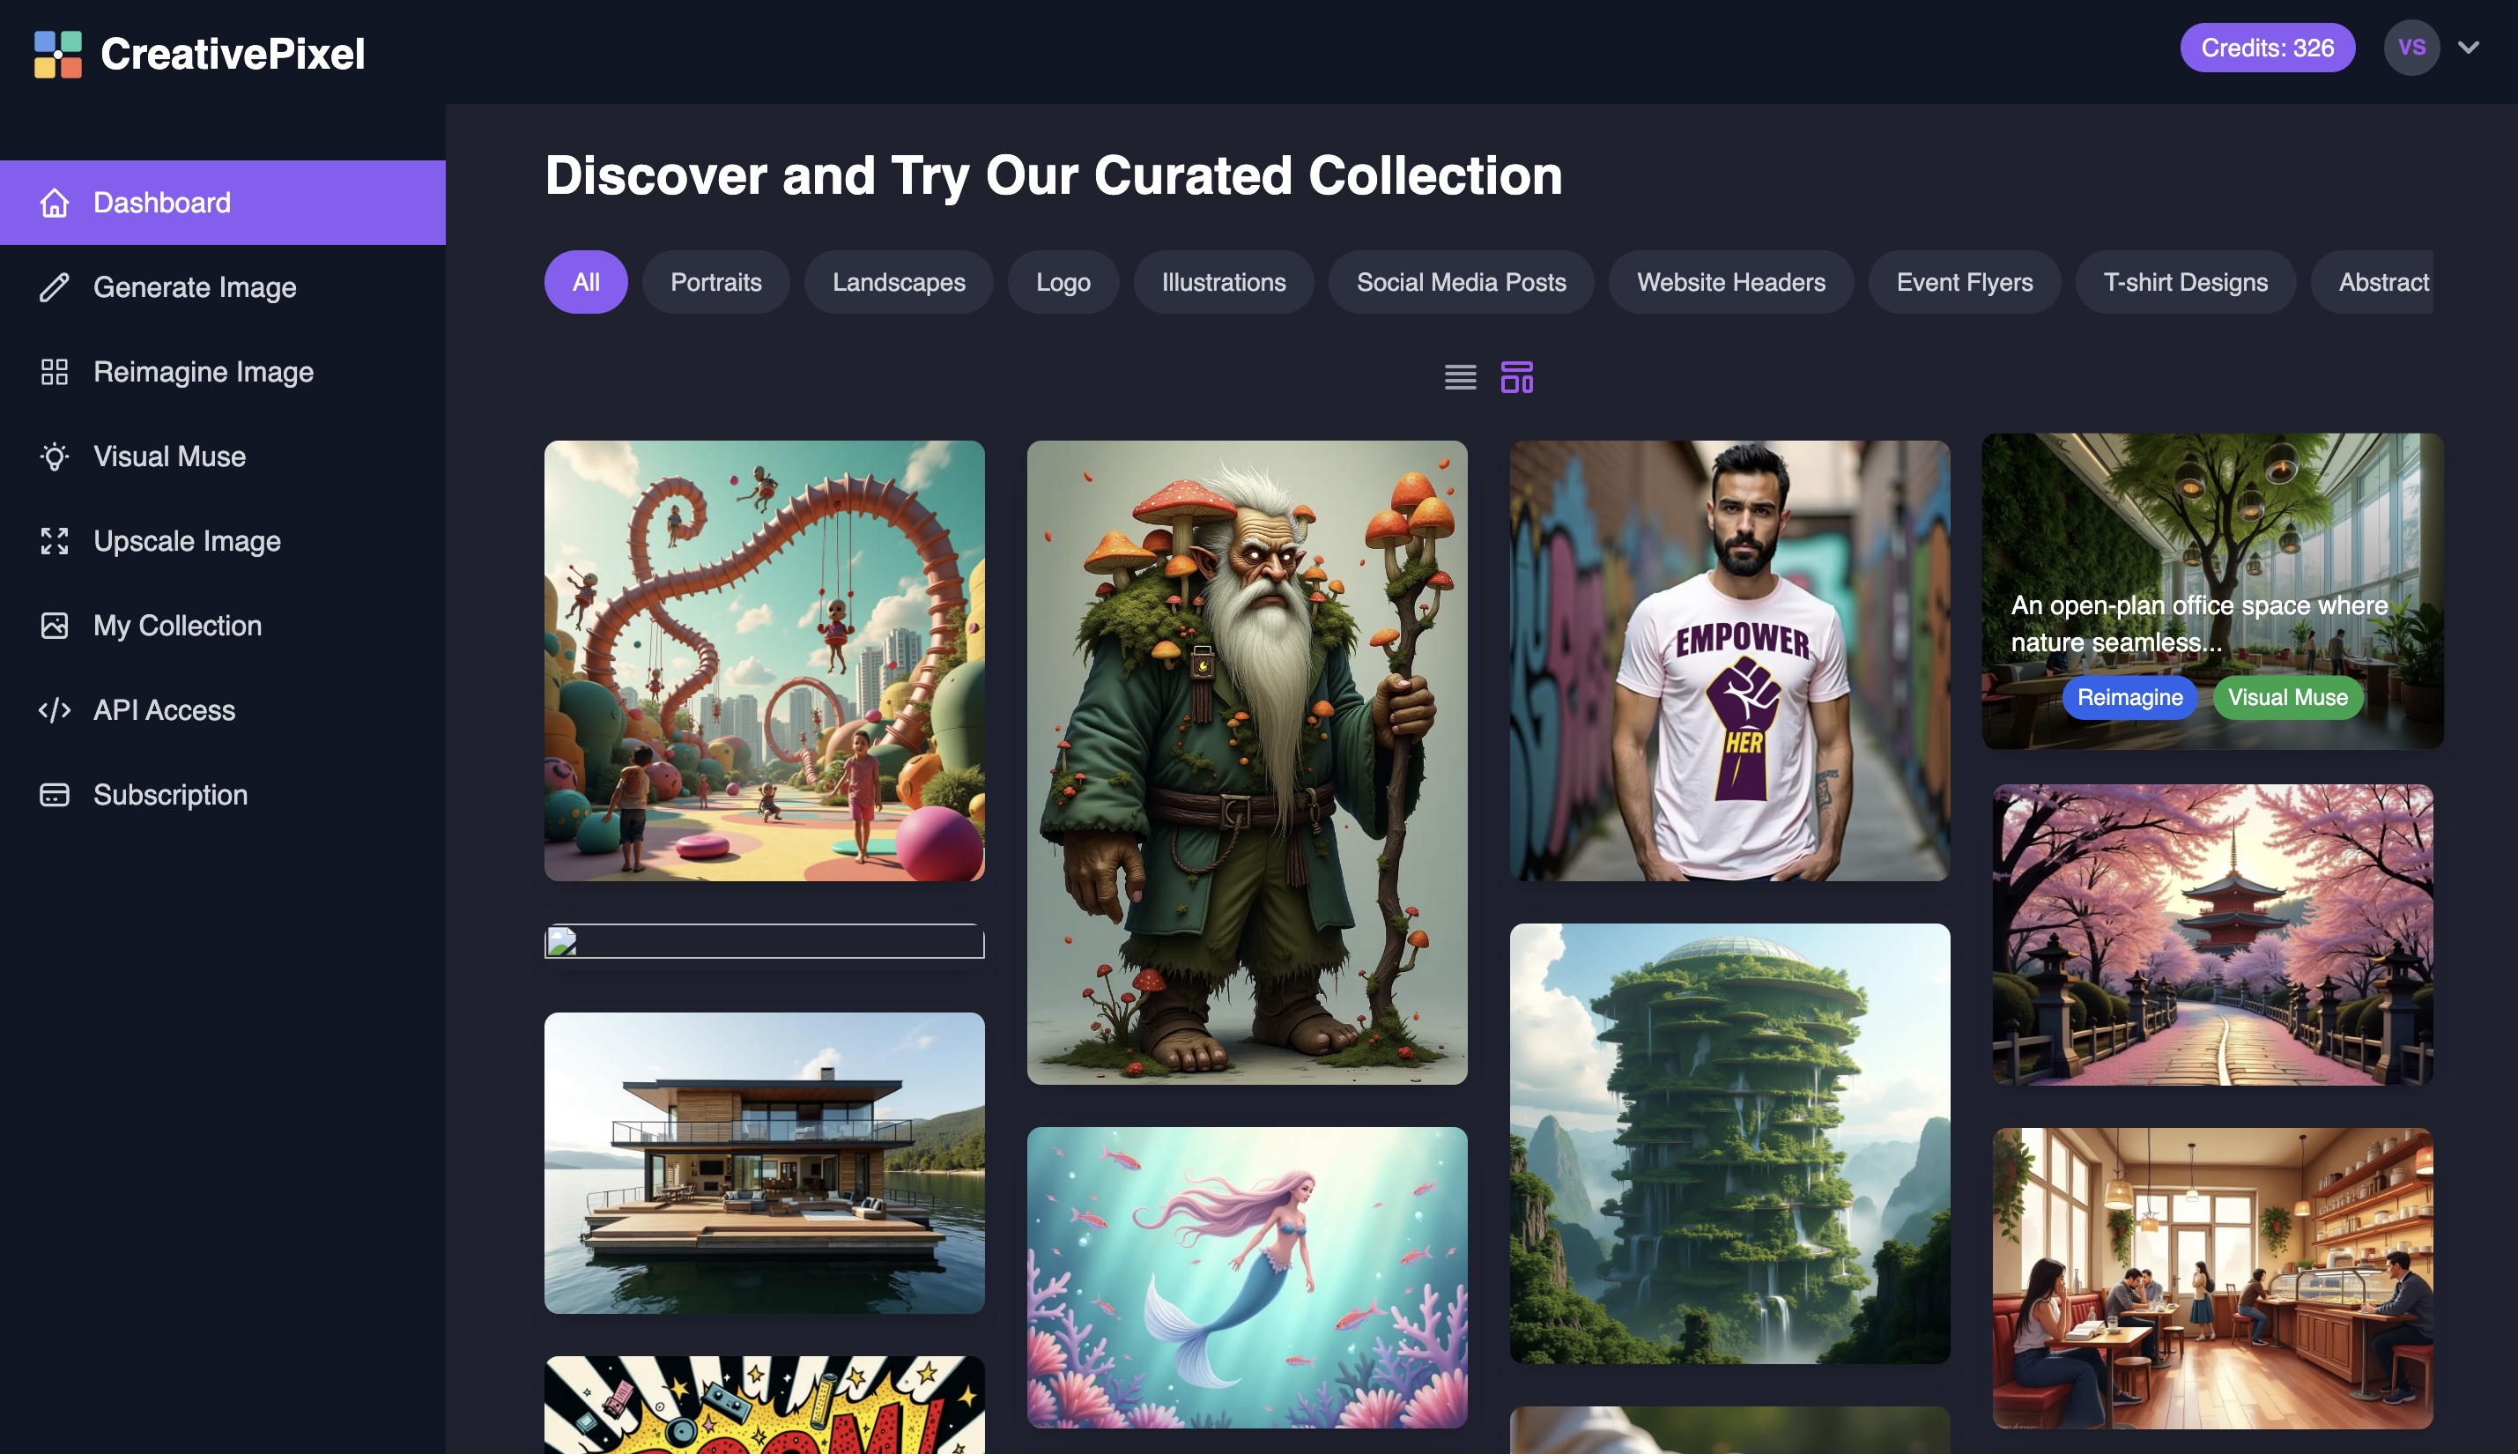Image resolution: width=2518 pixels, height=1454 pixels.
Task: Click the API Access sidebar icon
Action: click(54, 709)
